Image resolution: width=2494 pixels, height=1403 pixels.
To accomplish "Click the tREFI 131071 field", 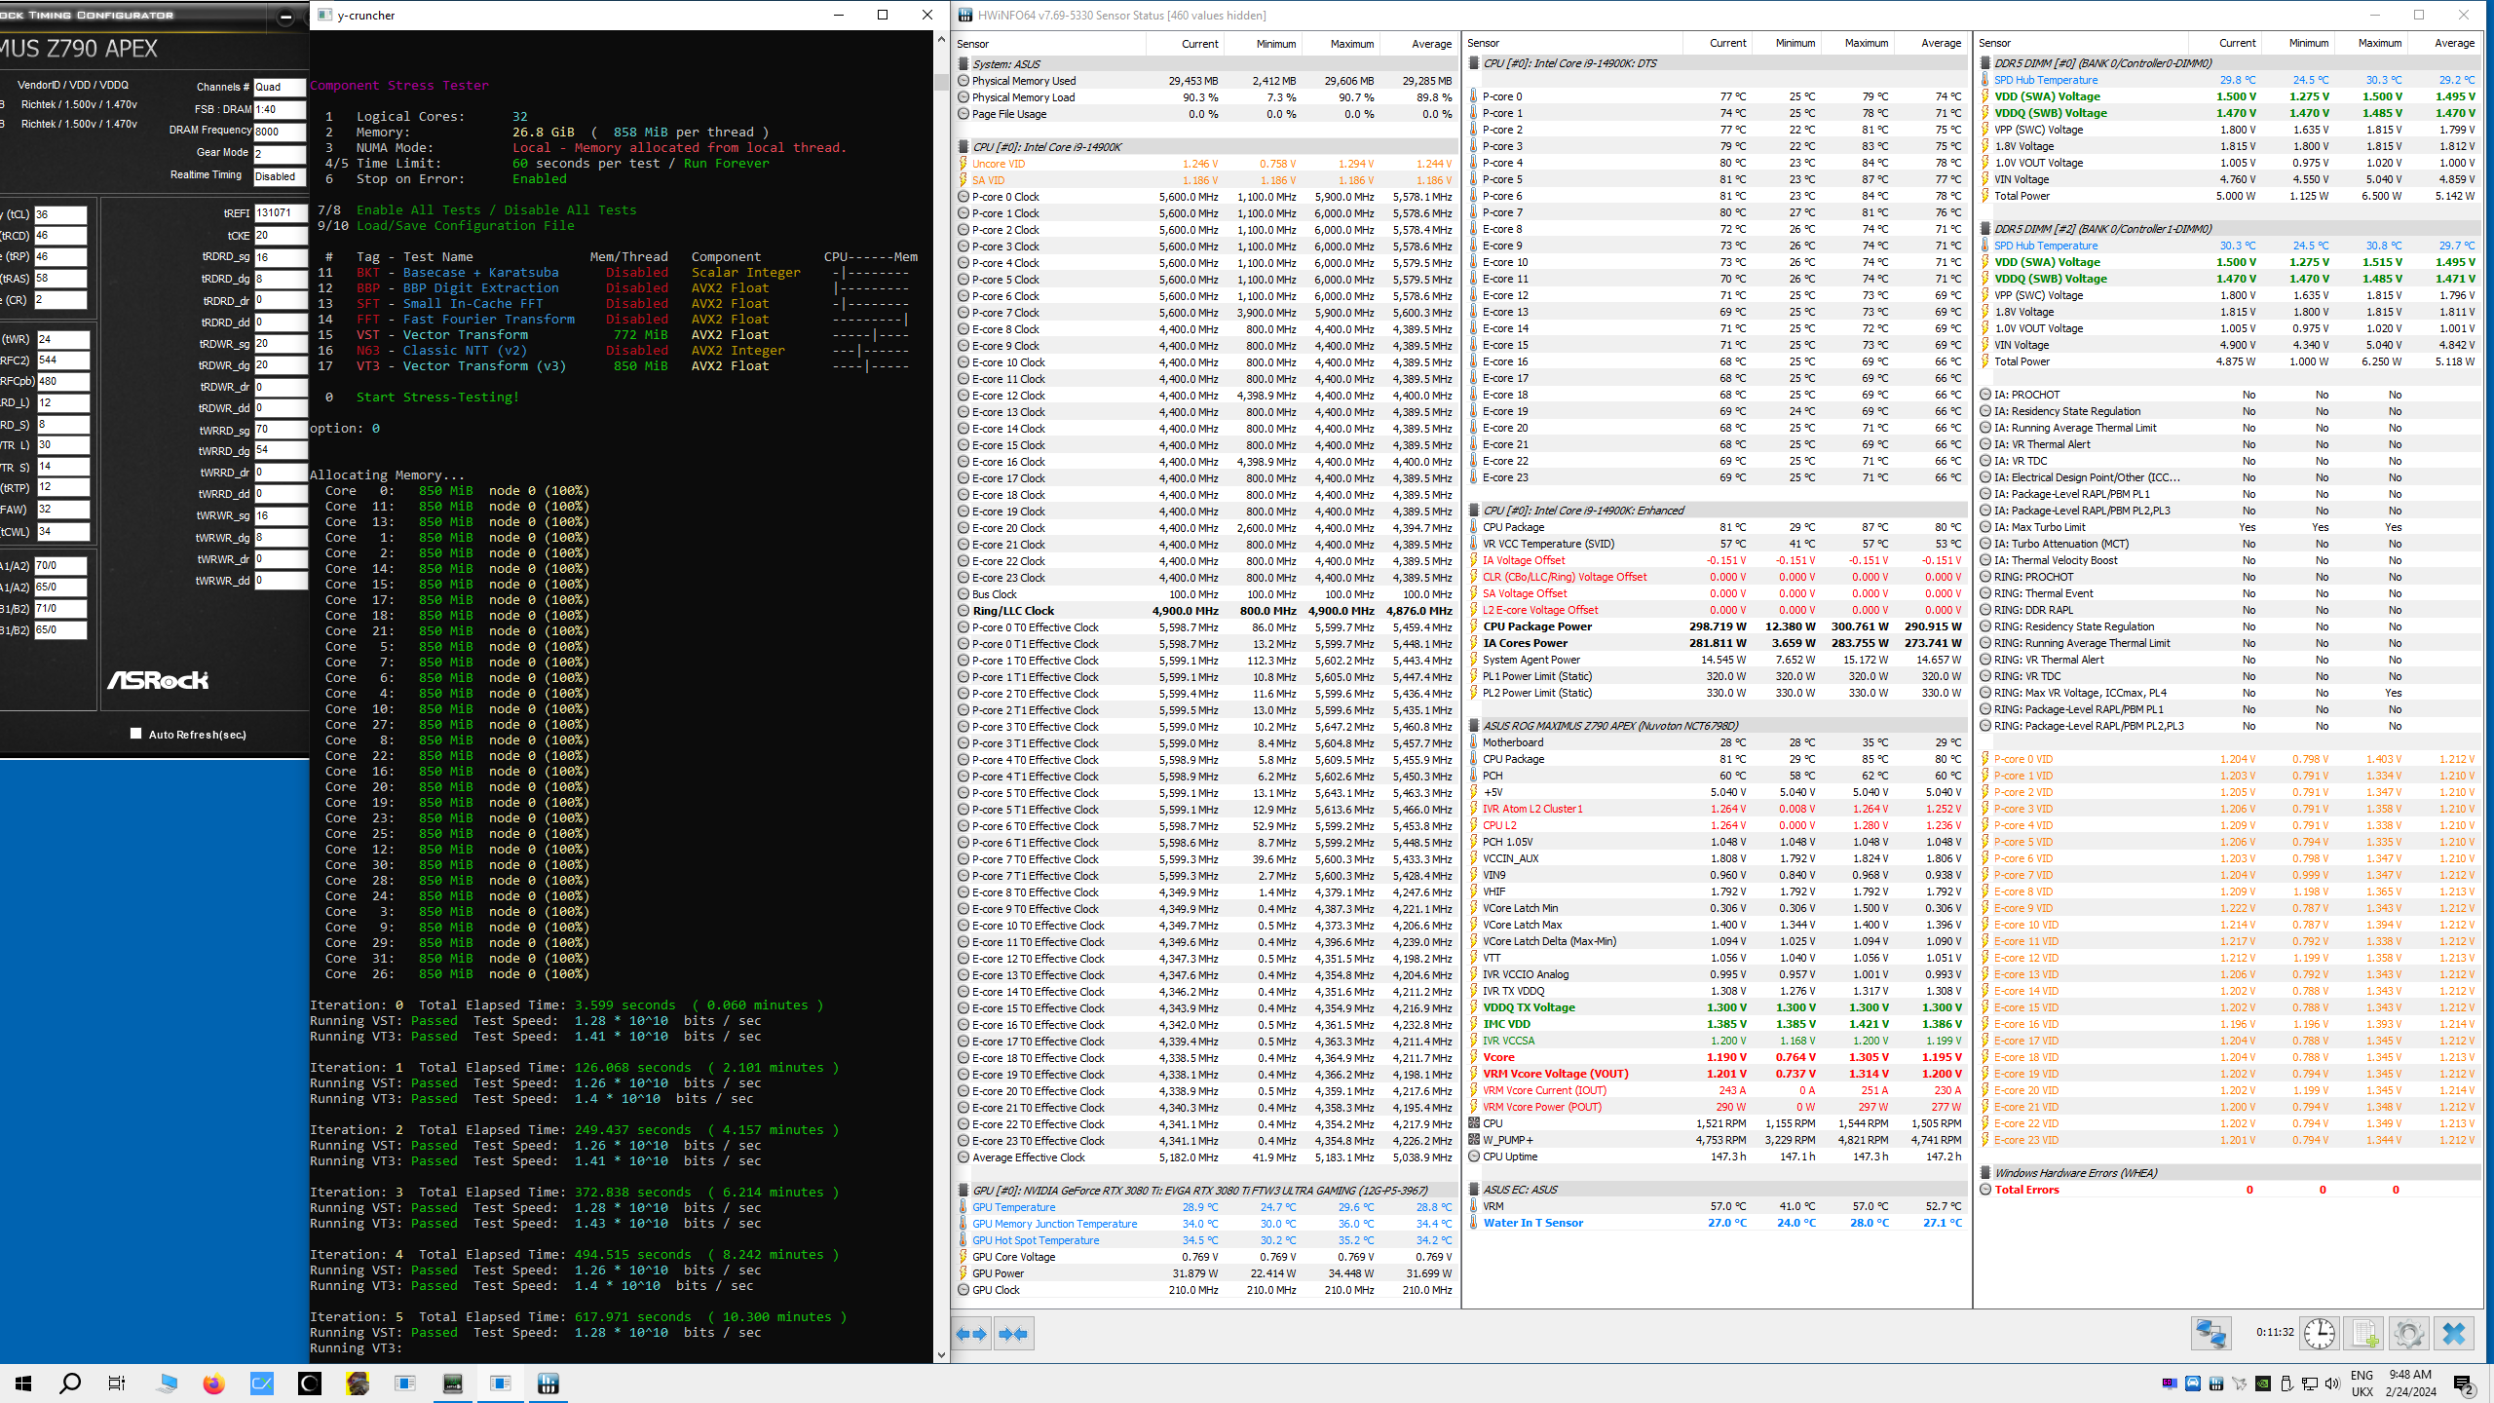I will (281, 212).
